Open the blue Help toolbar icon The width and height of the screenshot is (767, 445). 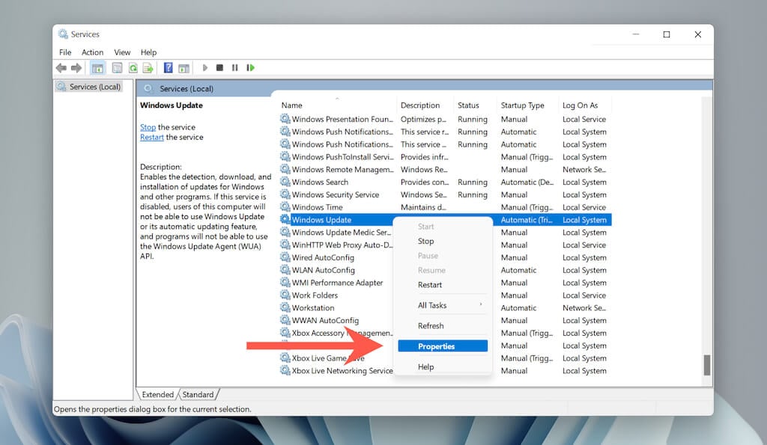(x=169, y=68)
